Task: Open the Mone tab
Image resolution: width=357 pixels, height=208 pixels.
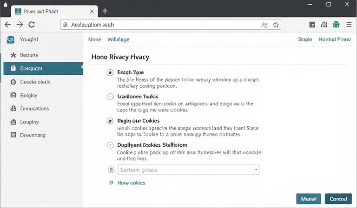Action: pyautogui.click(x=95, y=39)
